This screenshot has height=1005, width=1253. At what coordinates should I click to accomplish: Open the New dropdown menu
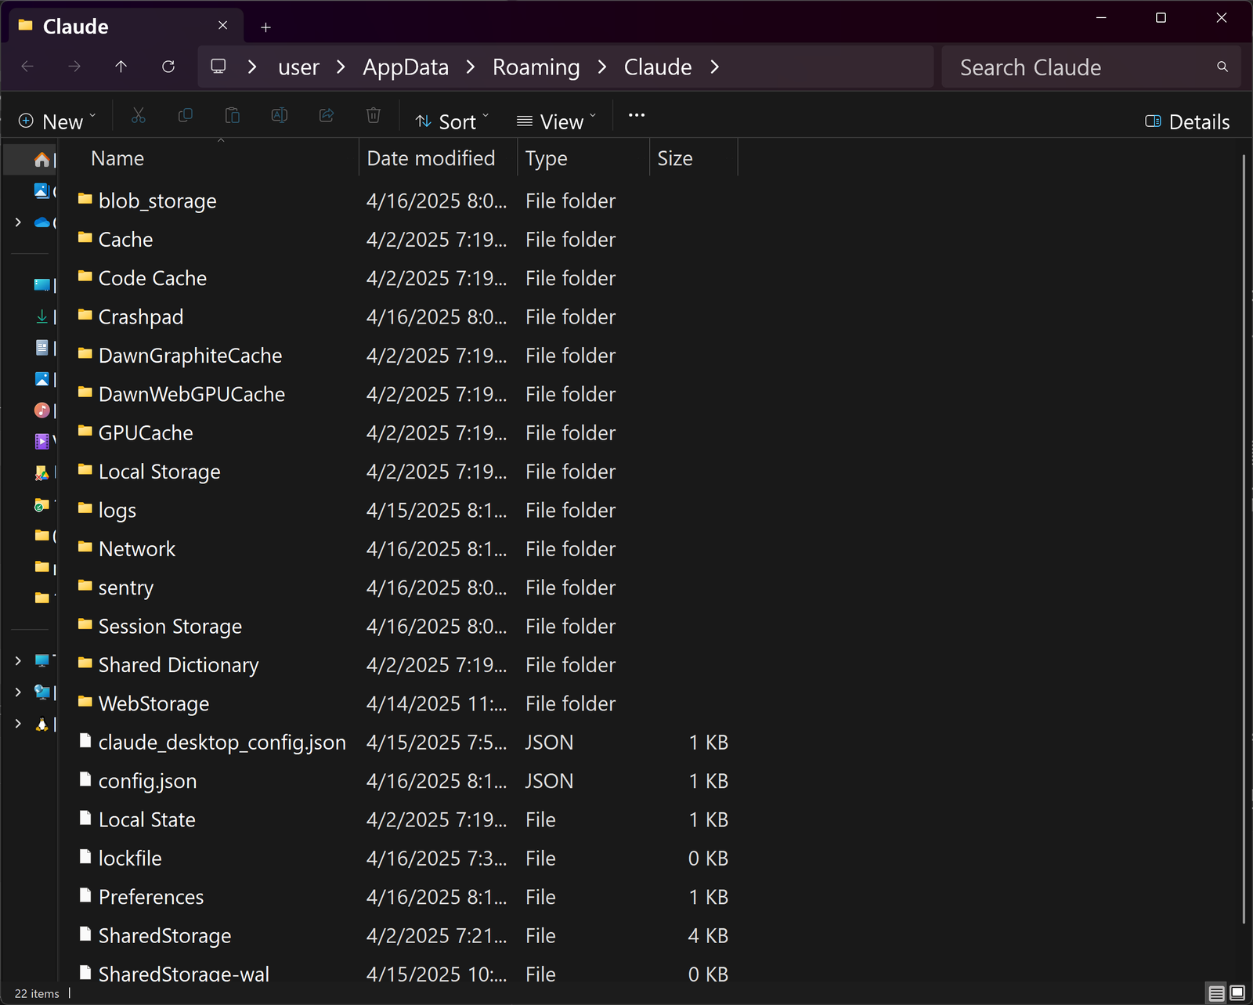(x=57, y=121)
